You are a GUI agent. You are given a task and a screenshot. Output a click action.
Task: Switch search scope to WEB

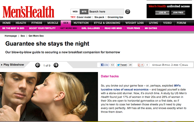pyautogui.click(x=75, y=12)
